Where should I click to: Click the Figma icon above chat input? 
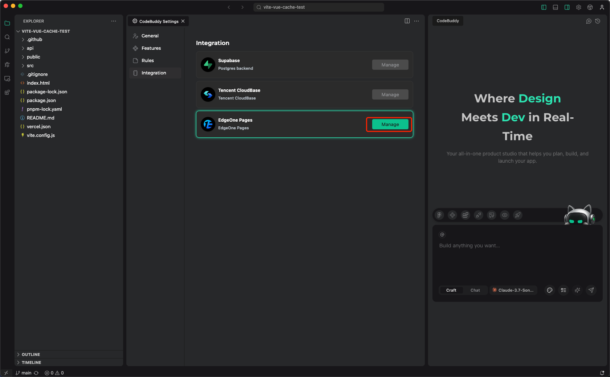(439, 215)
